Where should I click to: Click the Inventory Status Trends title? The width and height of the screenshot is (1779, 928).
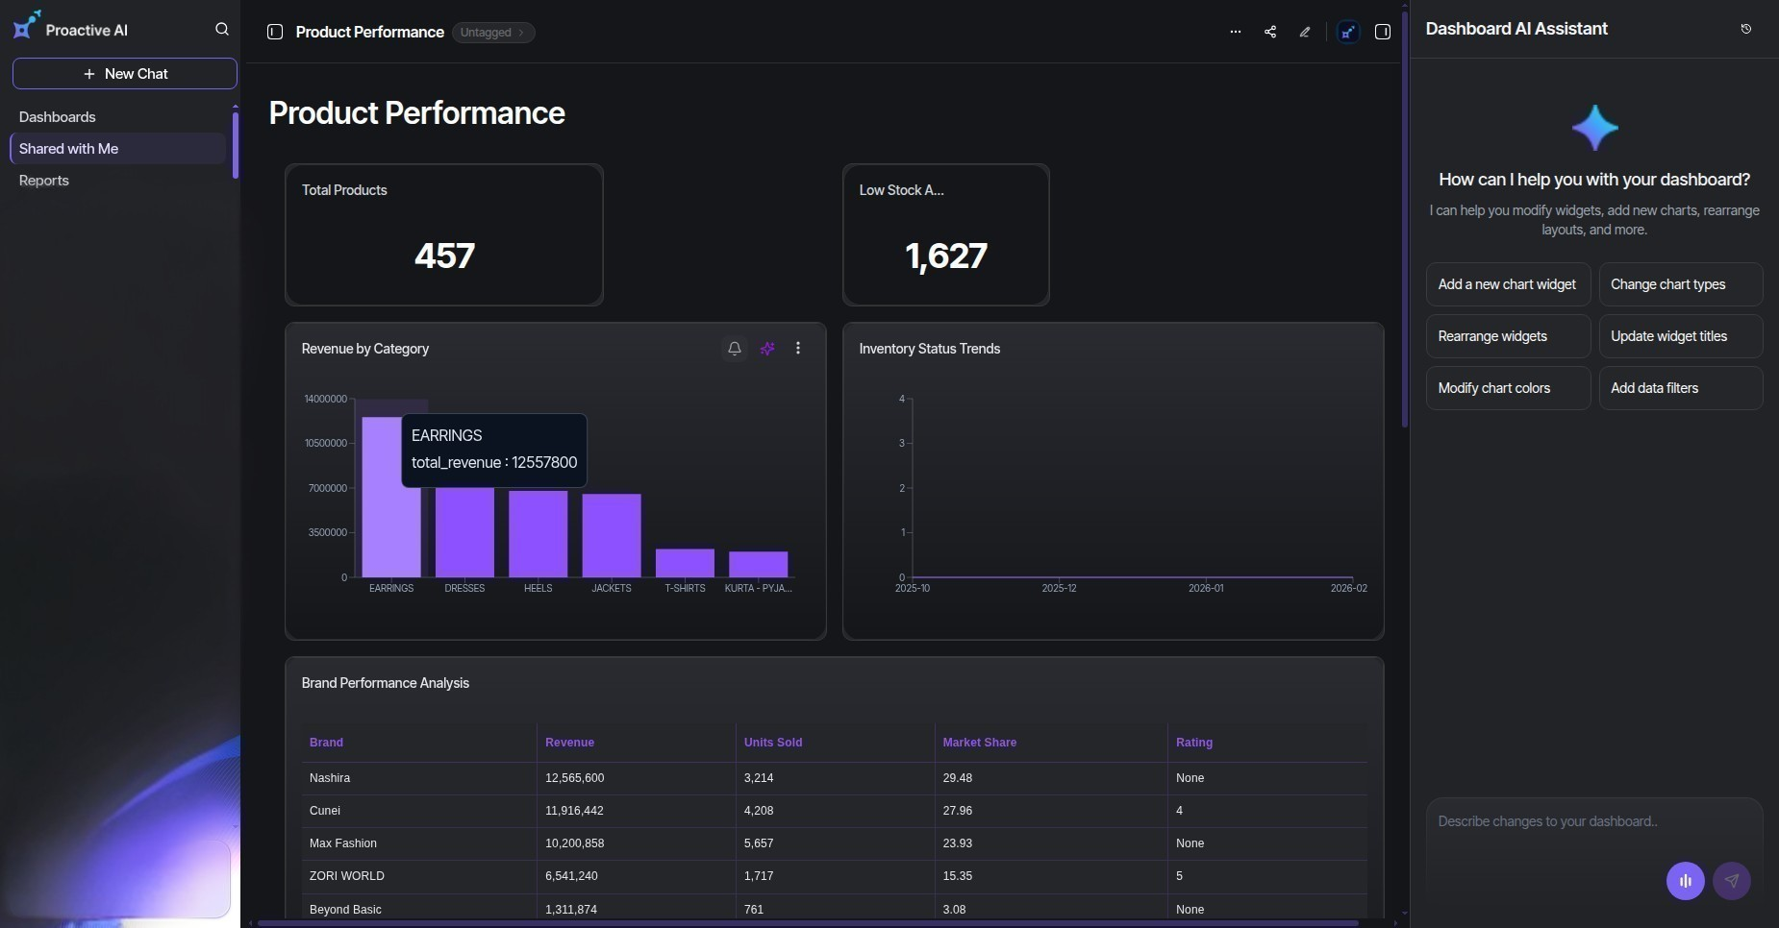[930, 349]
